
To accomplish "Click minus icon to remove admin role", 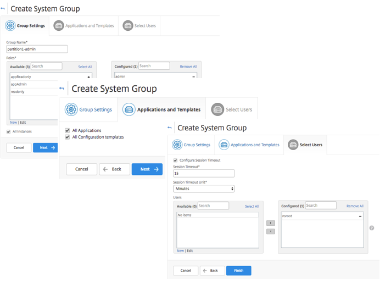I will pyautogui.click(x=194, y=76).
